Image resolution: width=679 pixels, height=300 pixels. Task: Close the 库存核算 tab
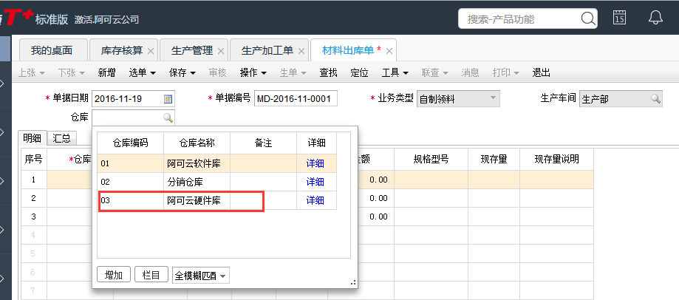pyautogui.click(x=151, y=51)
